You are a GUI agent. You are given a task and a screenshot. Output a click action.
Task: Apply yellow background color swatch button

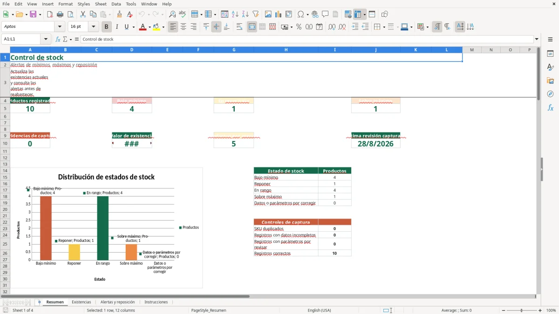coord(157,27)
